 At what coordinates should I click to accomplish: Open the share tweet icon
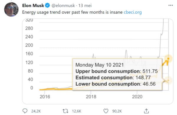(146, 111)
